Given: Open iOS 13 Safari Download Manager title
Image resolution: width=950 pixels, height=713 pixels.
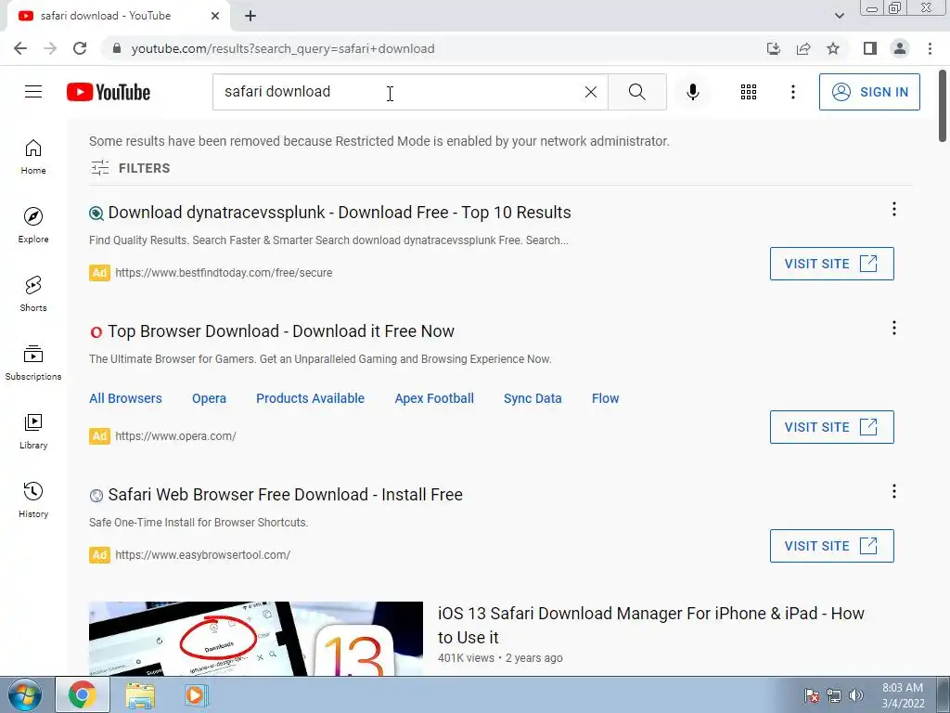Looking at the screenshot, I should pos(650,625).
